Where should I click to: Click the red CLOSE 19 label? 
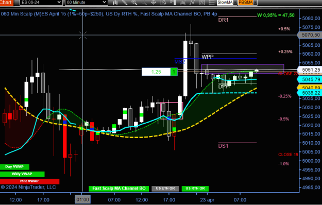[288, 155]
